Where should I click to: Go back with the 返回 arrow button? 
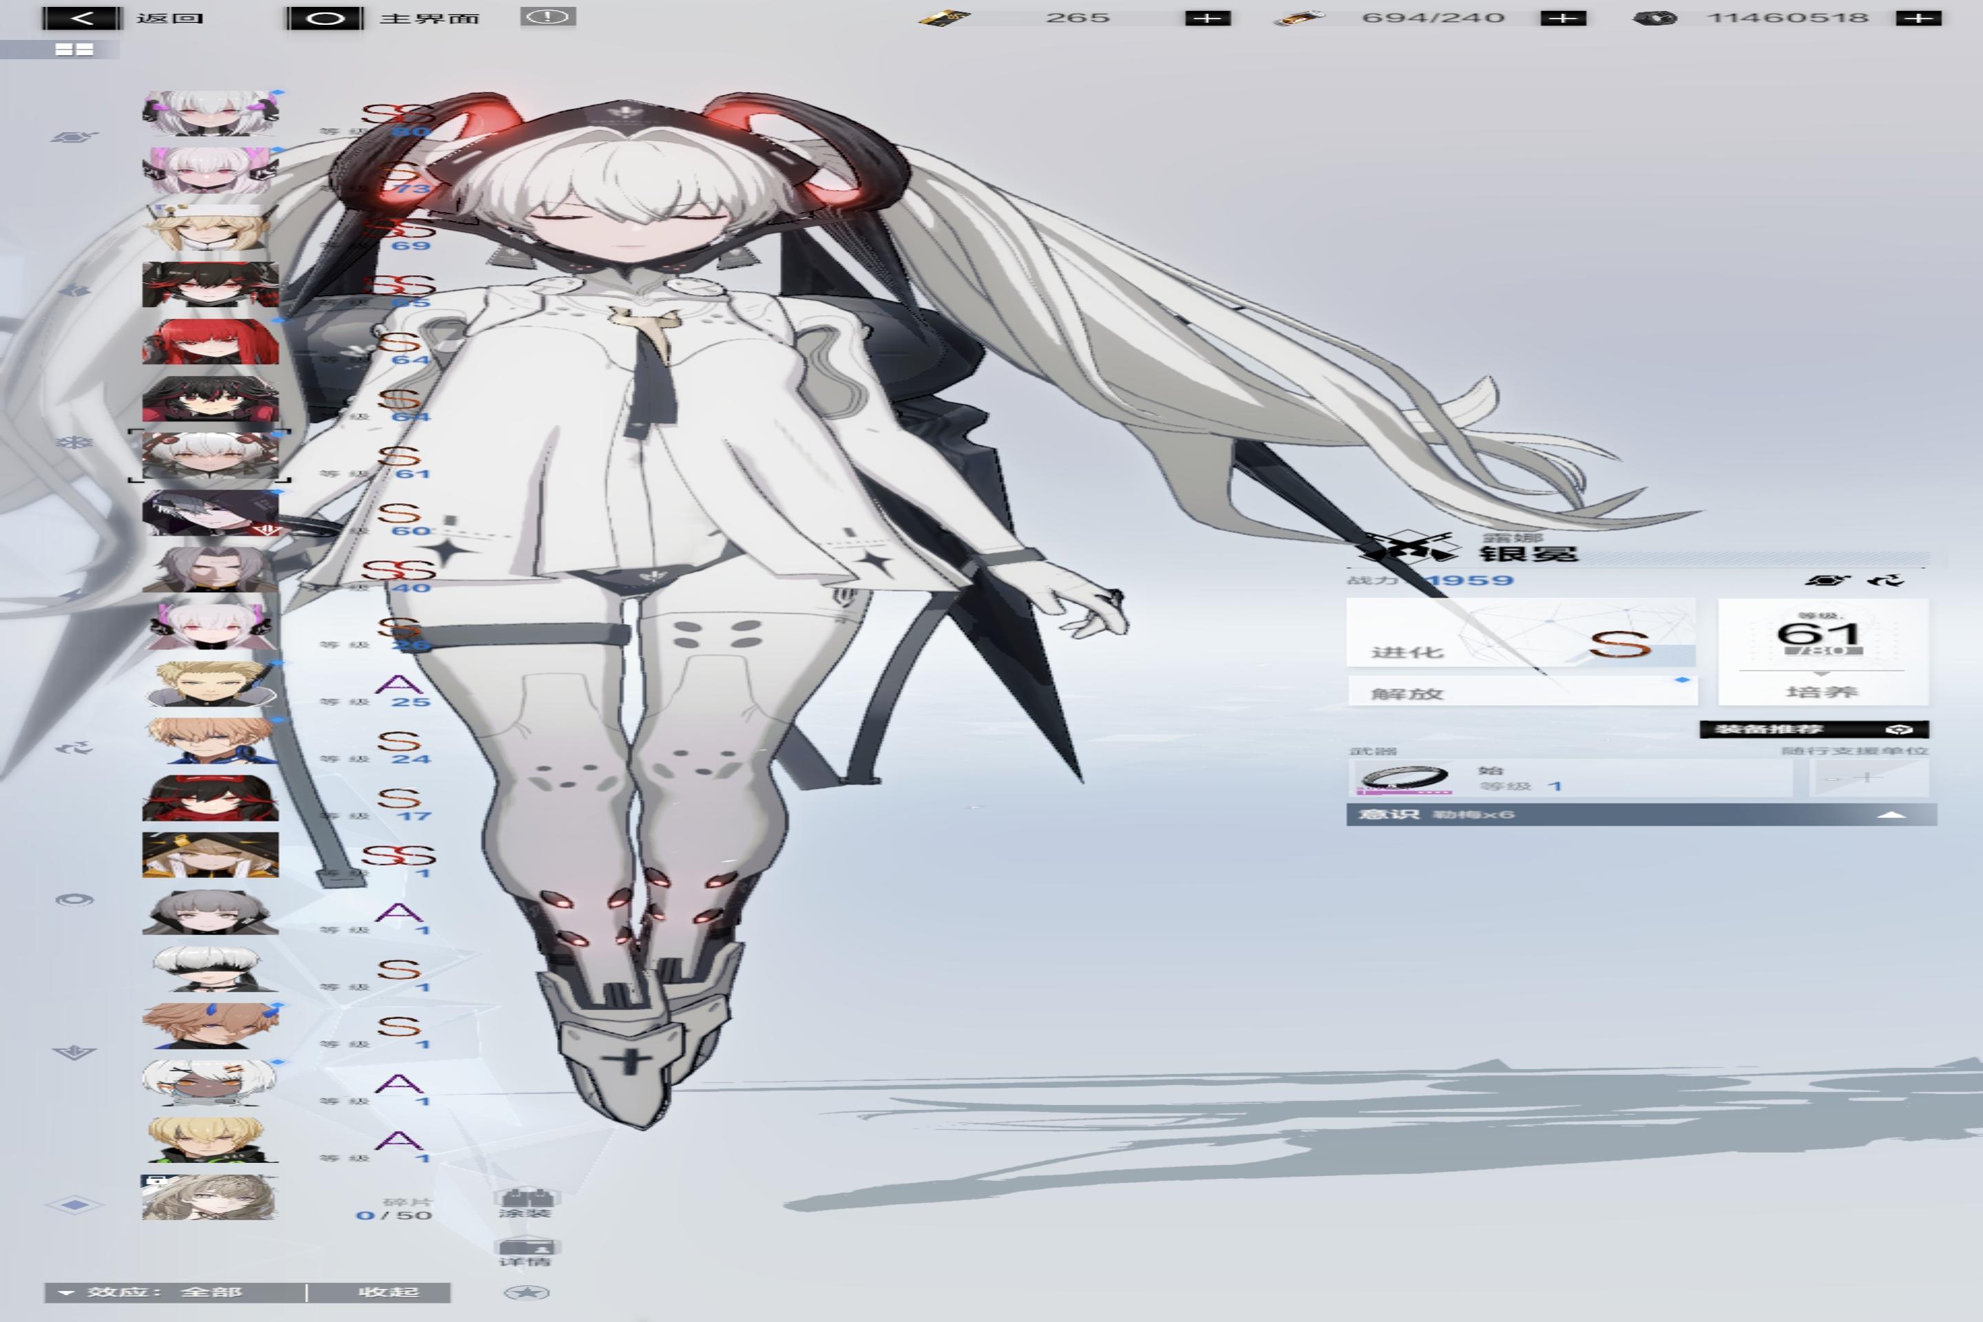click(82, 18)
